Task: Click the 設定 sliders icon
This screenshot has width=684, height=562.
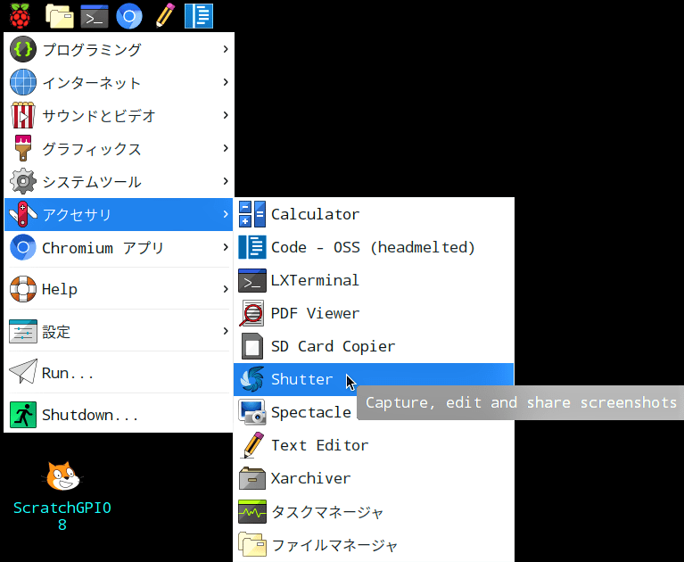Action: tap(23, 331)
